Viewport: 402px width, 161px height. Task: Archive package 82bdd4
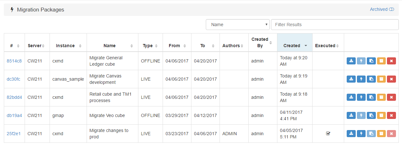[381, 97]
